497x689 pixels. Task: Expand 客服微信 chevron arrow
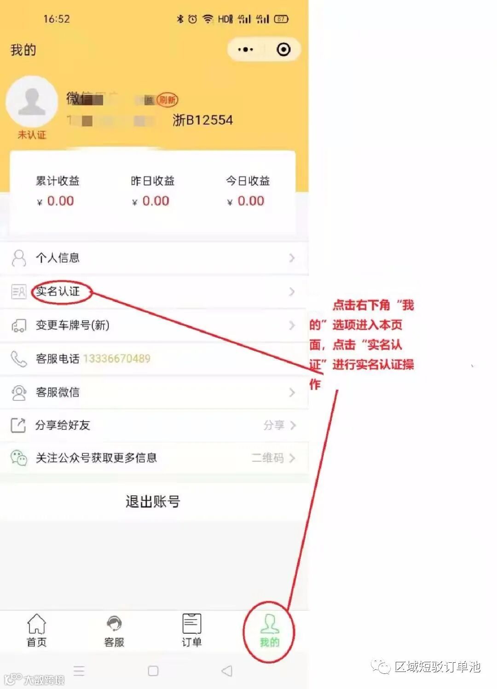click(x=292, y=392)
